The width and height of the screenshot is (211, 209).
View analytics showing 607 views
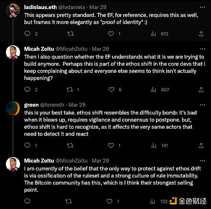[x=160, y=89]
